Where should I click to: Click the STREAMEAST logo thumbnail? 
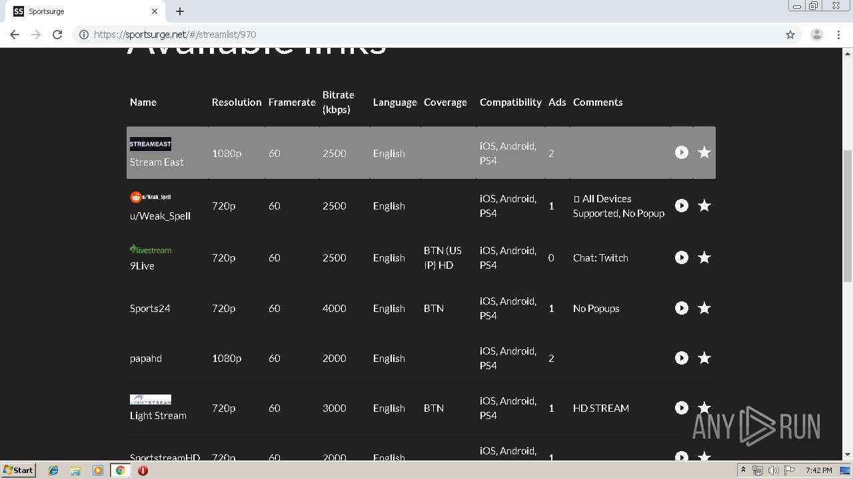tap(150, 144)
